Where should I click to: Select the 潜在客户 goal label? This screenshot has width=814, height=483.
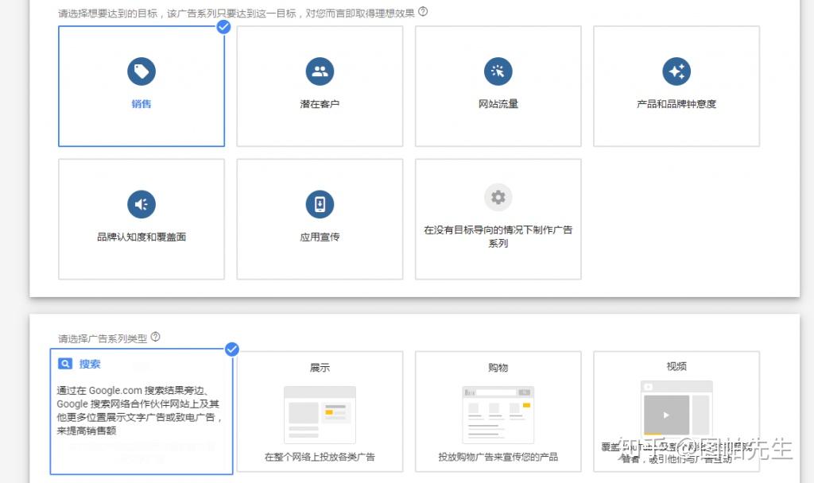click(320, 104)
